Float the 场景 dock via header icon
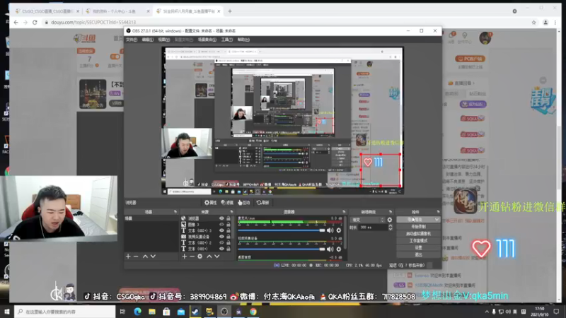Screen dimensions: 566x318 (175, 211)
